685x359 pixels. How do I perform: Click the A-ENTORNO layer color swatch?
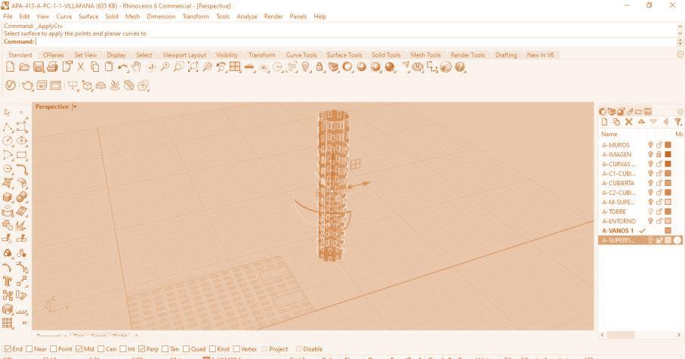[x=668, y=221]
